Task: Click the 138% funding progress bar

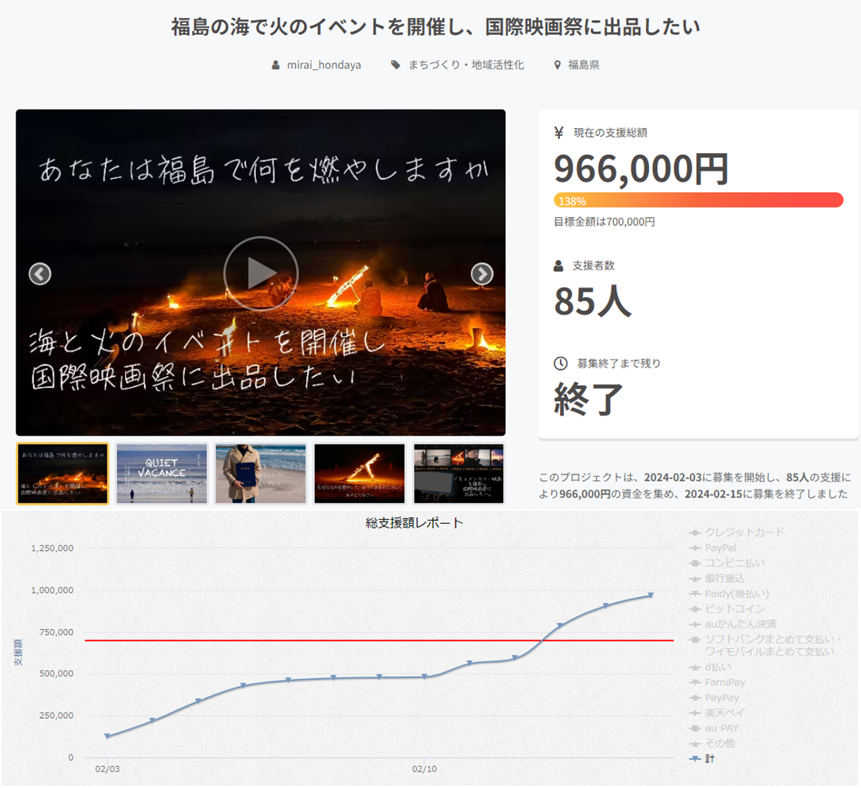Action: [x=698, y=200]
